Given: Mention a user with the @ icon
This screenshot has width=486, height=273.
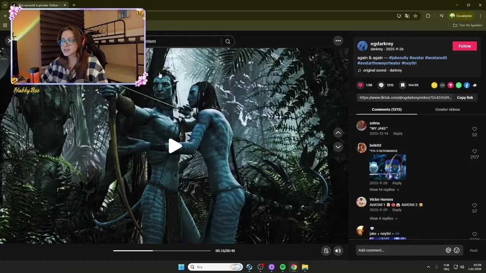Looking at the screenshot, I should 448,250.
